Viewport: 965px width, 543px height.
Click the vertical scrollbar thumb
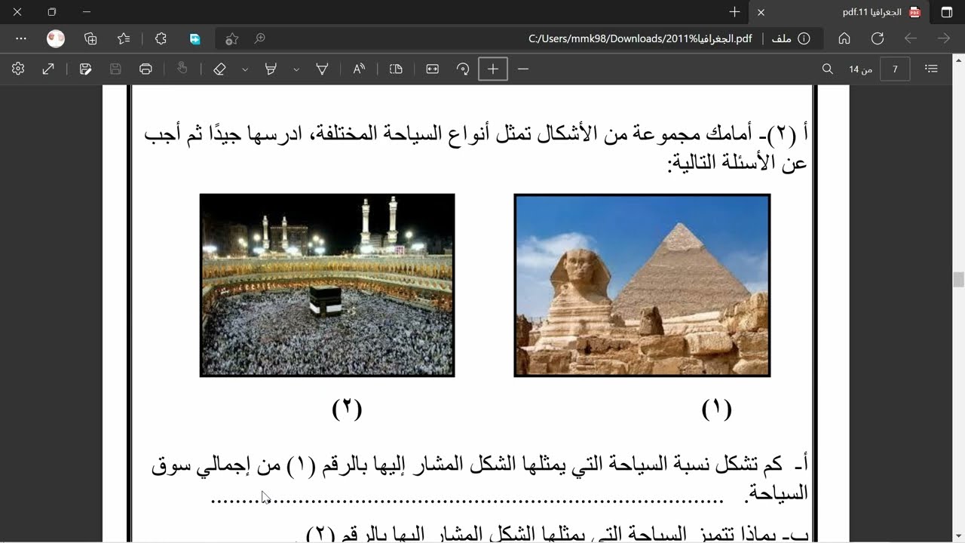pos(959,280)
